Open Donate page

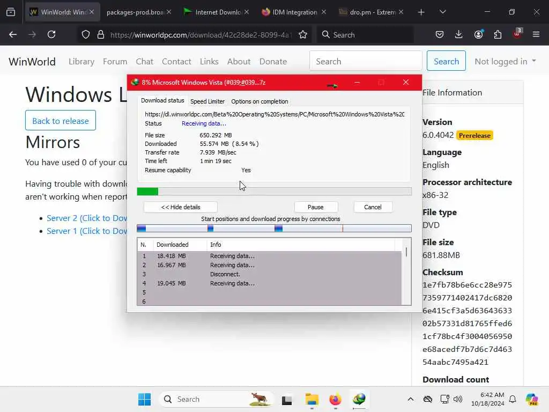(273, 61)
